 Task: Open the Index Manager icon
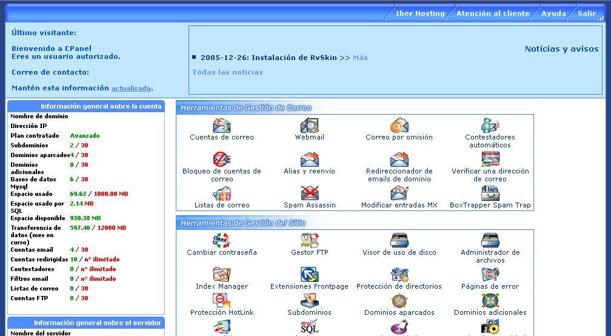coord(222,274)
